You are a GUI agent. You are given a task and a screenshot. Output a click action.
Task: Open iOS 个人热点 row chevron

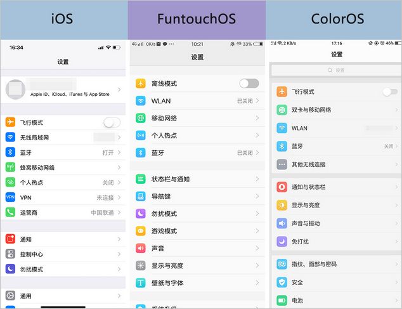119,183
